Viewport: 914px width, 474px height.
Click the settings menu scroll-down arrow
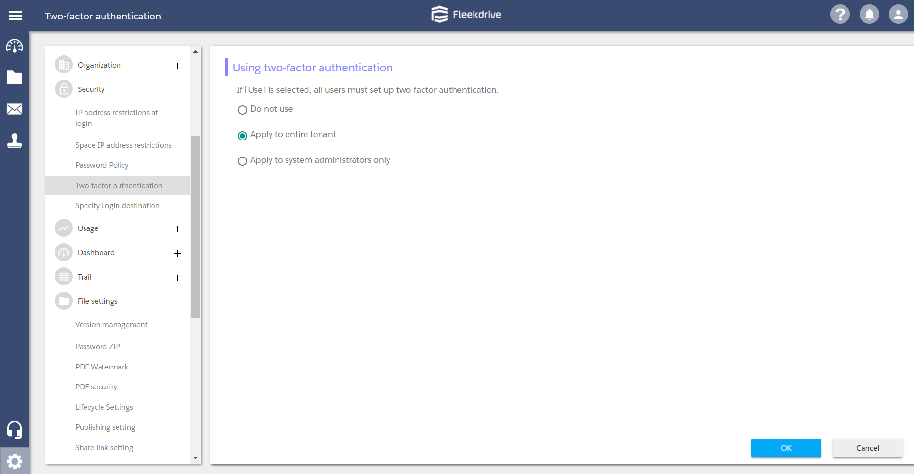(196, 458)
